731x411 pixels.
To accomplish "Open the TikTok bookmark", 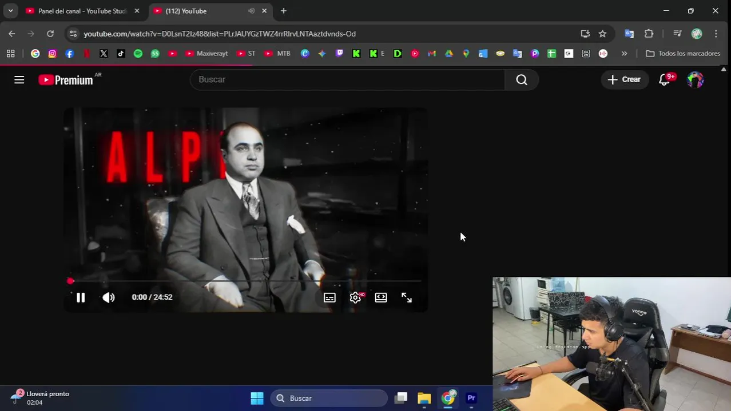I will tap(121, 53).
